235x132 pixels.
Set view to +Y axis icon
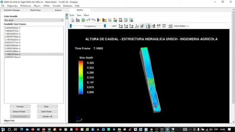click(x=126, y=26)
